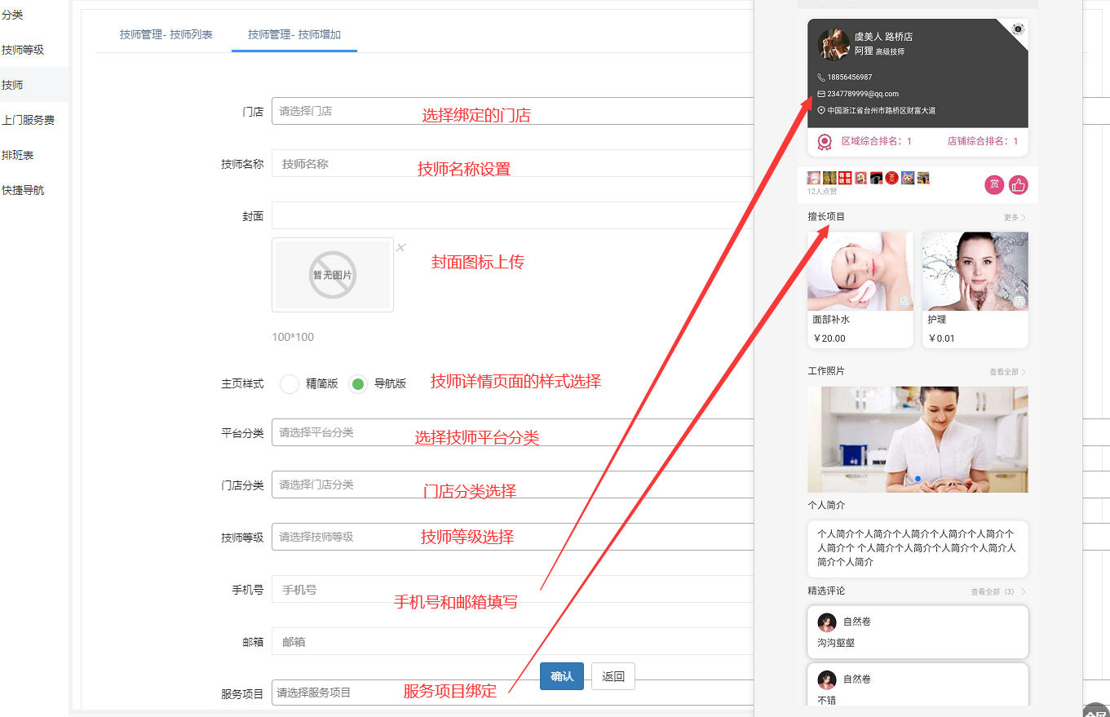
Task: Click the location pin icon on card
Action: (821, 110)
